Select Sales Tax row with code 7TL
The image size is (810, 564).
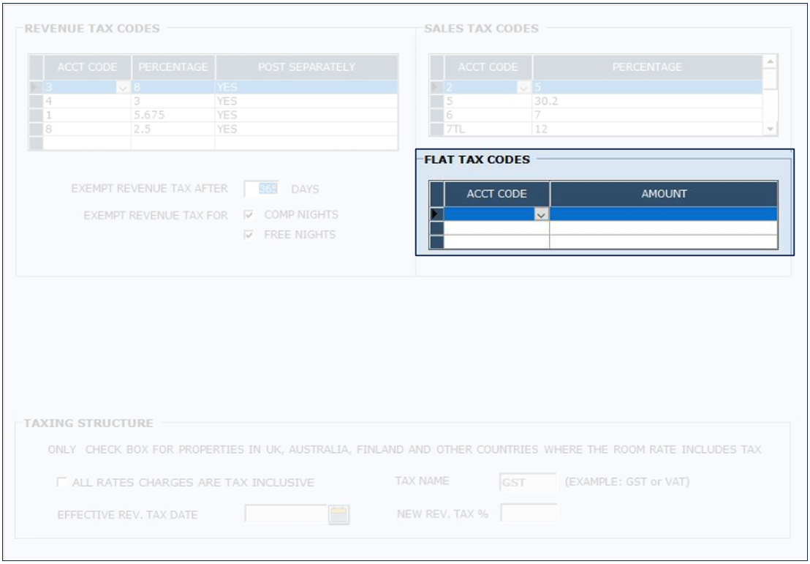coord(488,129)
